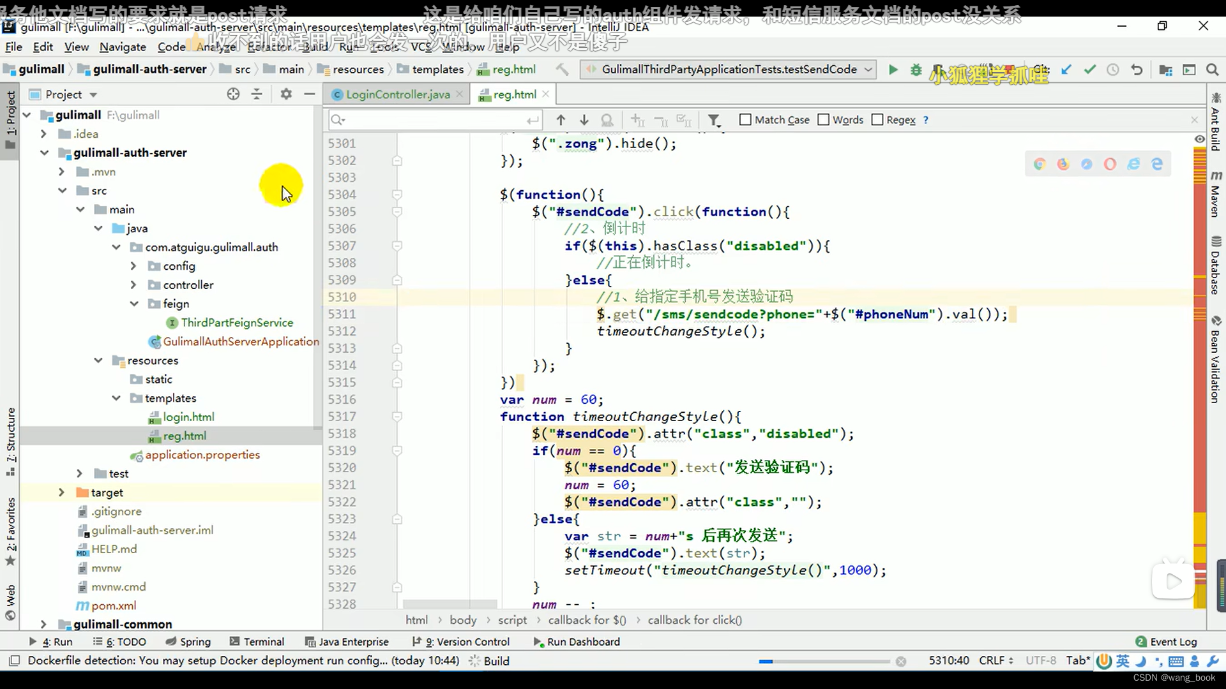This screenshot has height=689, width=1226.
Task: Toggle Match Case checkbox
Action: (x=745, y=120)
